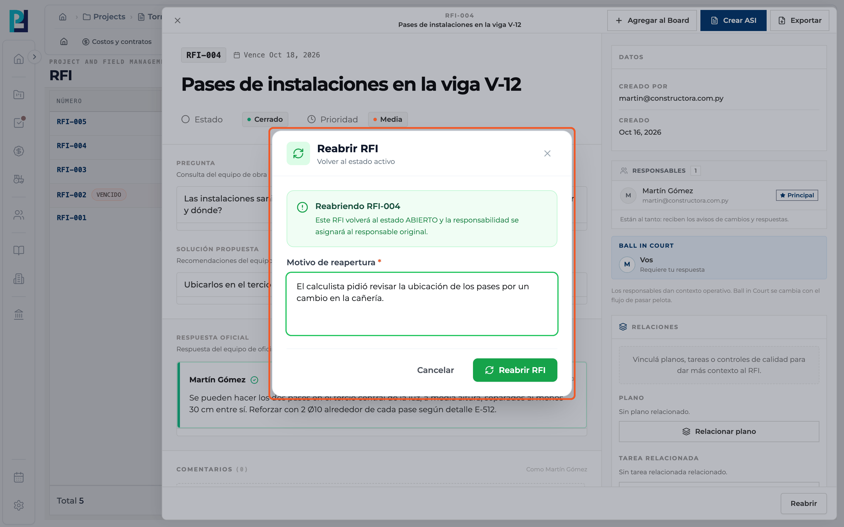Open the tasks checklist icon in sidebar
This screenshot has height=527, width=844.
point(19,123)
